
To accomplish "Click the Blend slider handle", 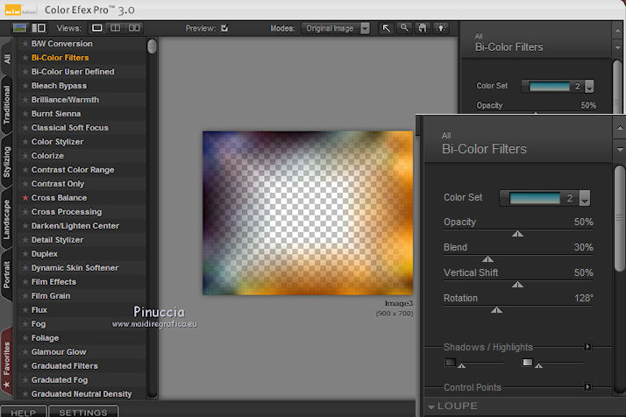I will [487, 259].
